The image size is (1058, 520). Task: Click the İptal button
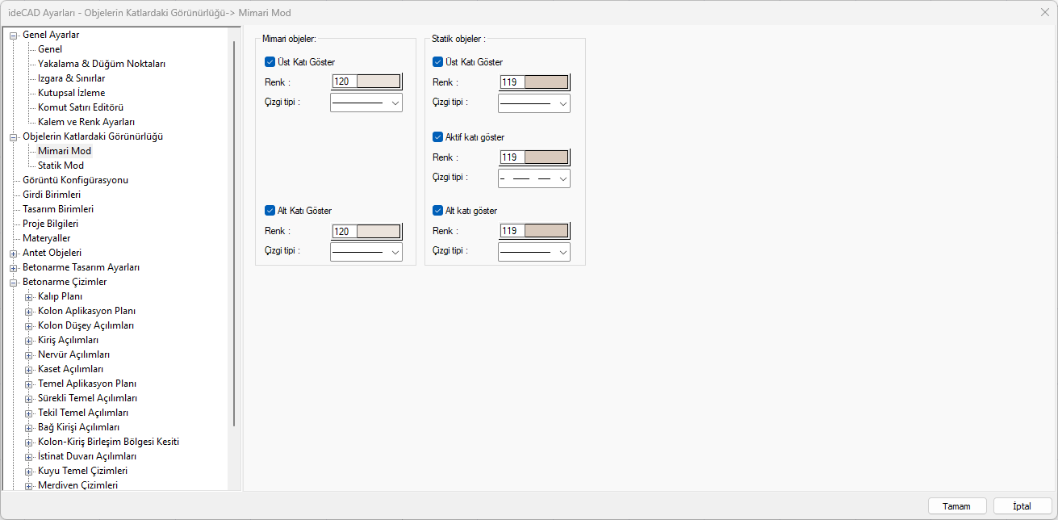(1022, 506)
